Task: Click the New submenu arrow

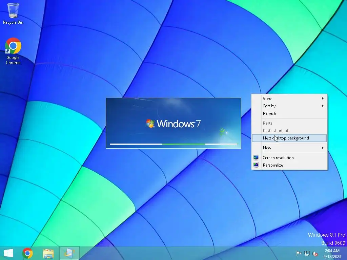Action: (323, 148)
